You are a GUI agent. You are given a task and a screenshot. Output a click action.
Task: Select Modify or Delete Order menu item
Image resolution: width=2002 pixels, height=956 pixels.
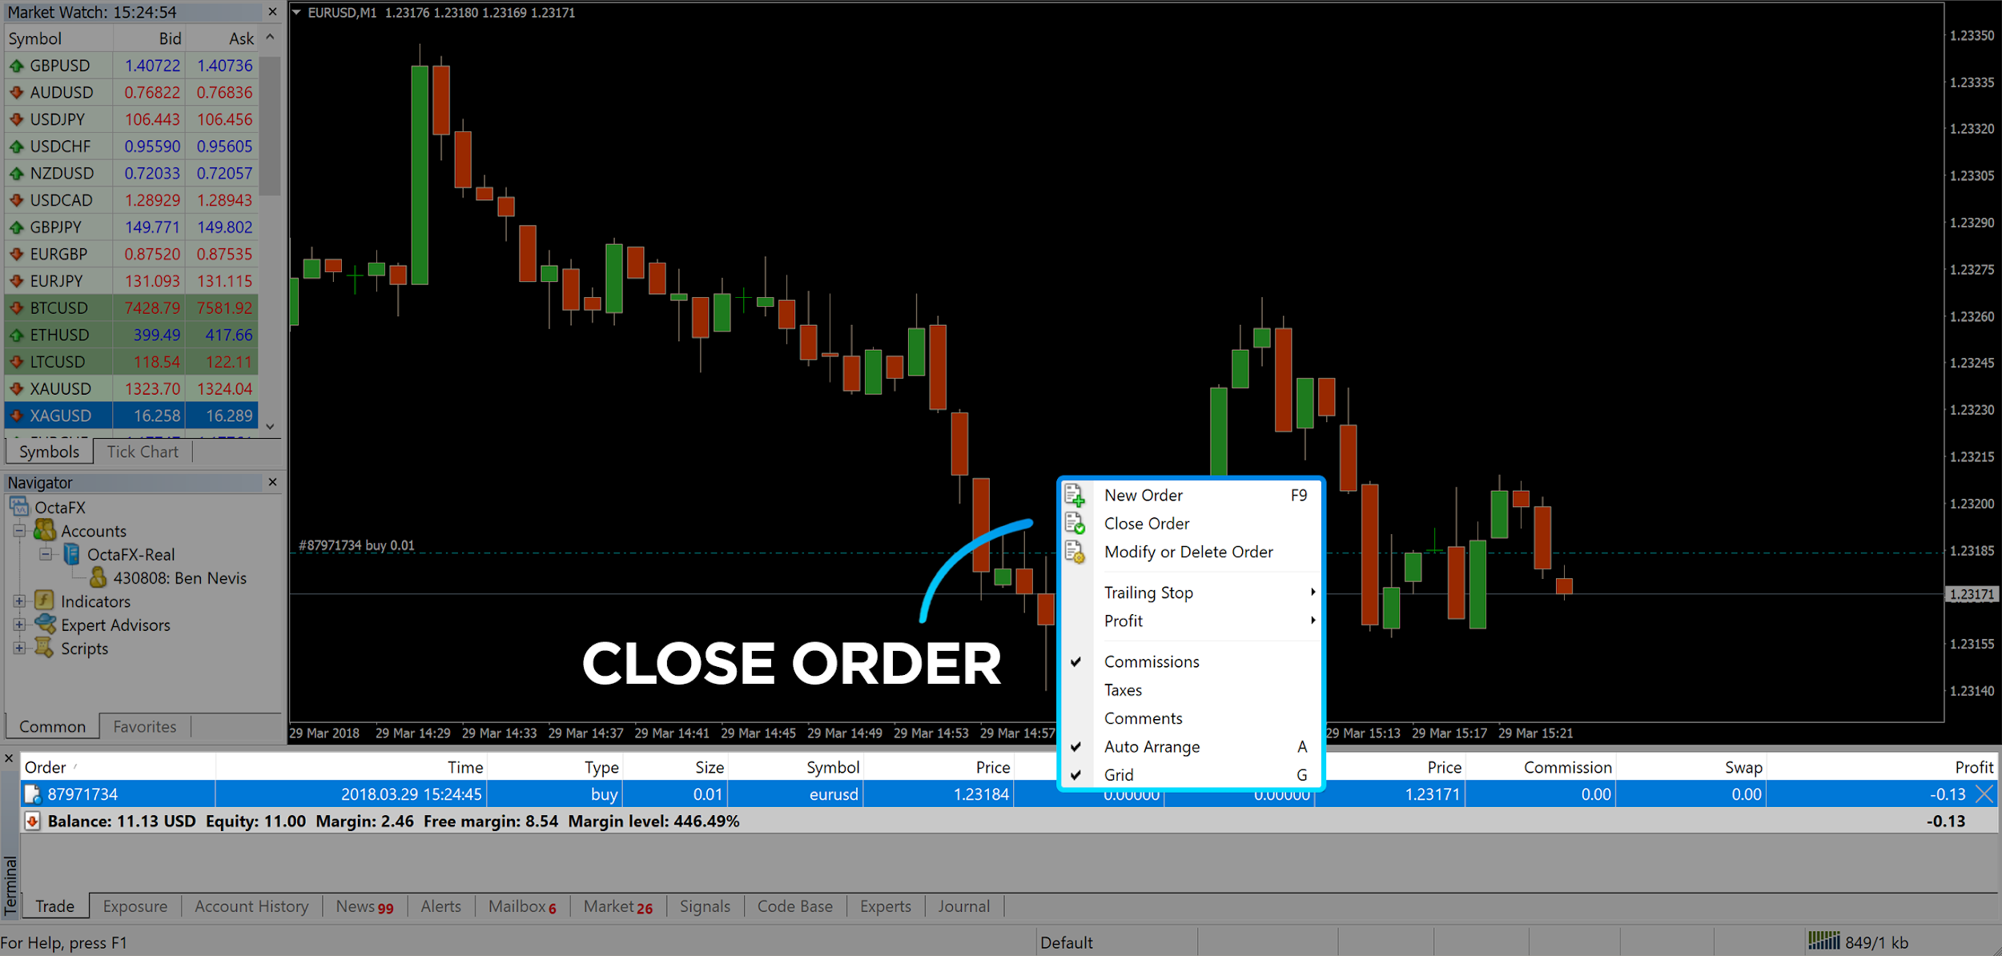click(1188, 552)
